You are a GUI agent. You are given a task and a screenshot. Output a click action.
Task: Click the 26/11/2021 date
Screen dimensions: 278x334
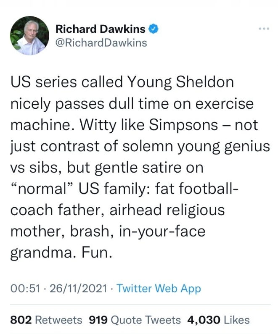pyautogui.click(x=78, y=289)
